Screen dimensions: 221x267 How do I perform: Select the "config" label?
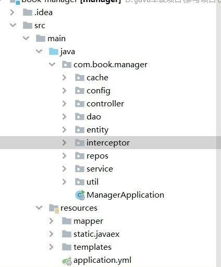tap(99, 91)
